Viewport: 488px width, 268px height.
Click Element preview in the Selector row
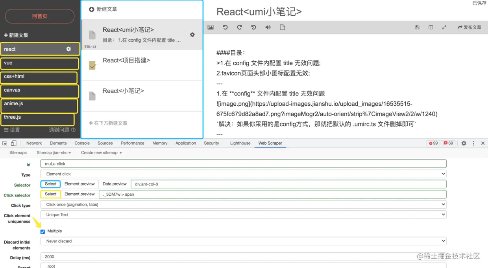point(79,184)
